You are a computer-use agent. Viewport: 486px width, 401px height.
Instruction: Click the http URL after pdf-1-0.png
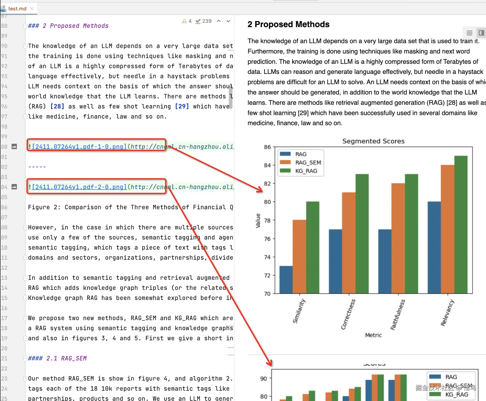coord(182,147)
